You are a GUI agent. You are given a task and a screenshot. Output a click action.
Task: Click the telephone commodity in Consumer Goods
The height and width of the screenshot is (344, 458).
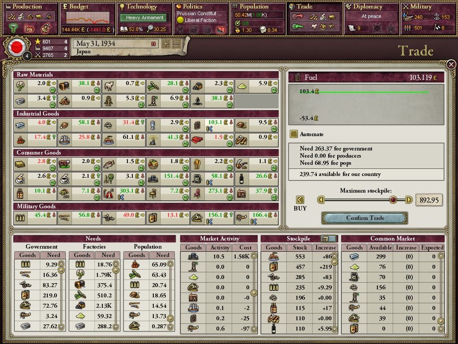tap(197, 180)
